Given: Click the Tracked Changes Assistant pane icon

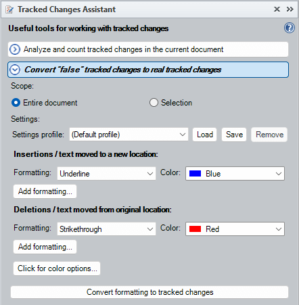Looking at the screenshot, I should click(x=9, y=9).
